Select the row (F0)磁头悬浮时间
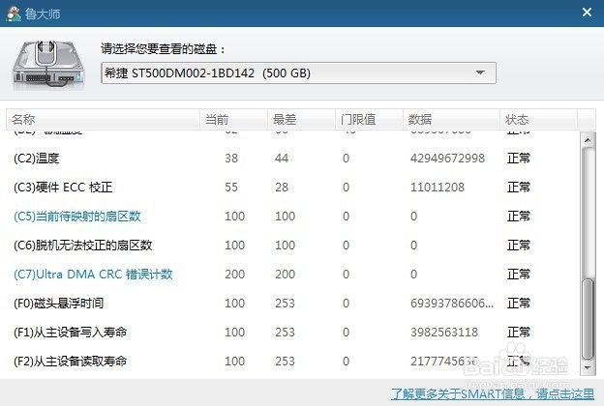The width and height of the screenshot is (604, 406). tap(292, 304)
